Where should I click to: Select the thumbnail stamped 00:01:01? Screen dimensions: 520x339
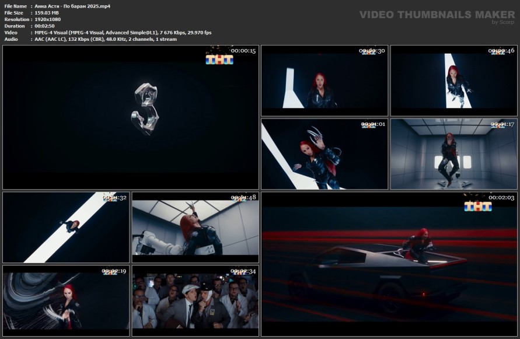pos(324,154)
